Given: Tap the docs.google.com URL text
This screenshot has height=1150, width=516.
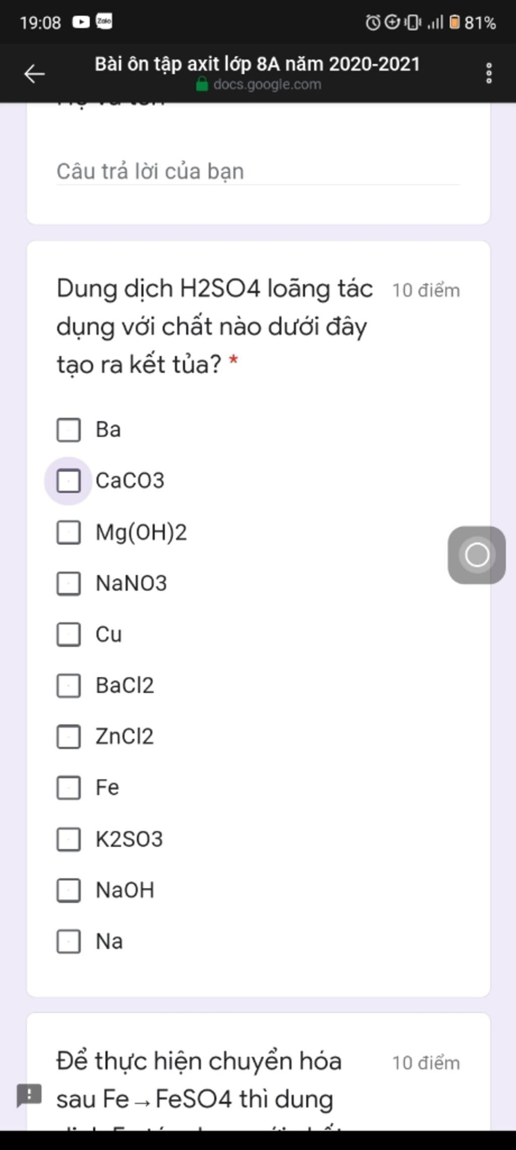Looking at the screenshot, I should pos(267,84).
